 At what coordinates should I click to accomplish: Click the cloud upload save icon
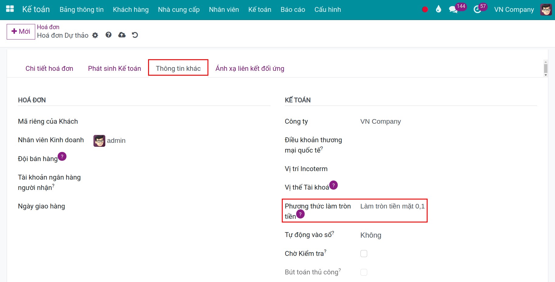click(122, 35)
